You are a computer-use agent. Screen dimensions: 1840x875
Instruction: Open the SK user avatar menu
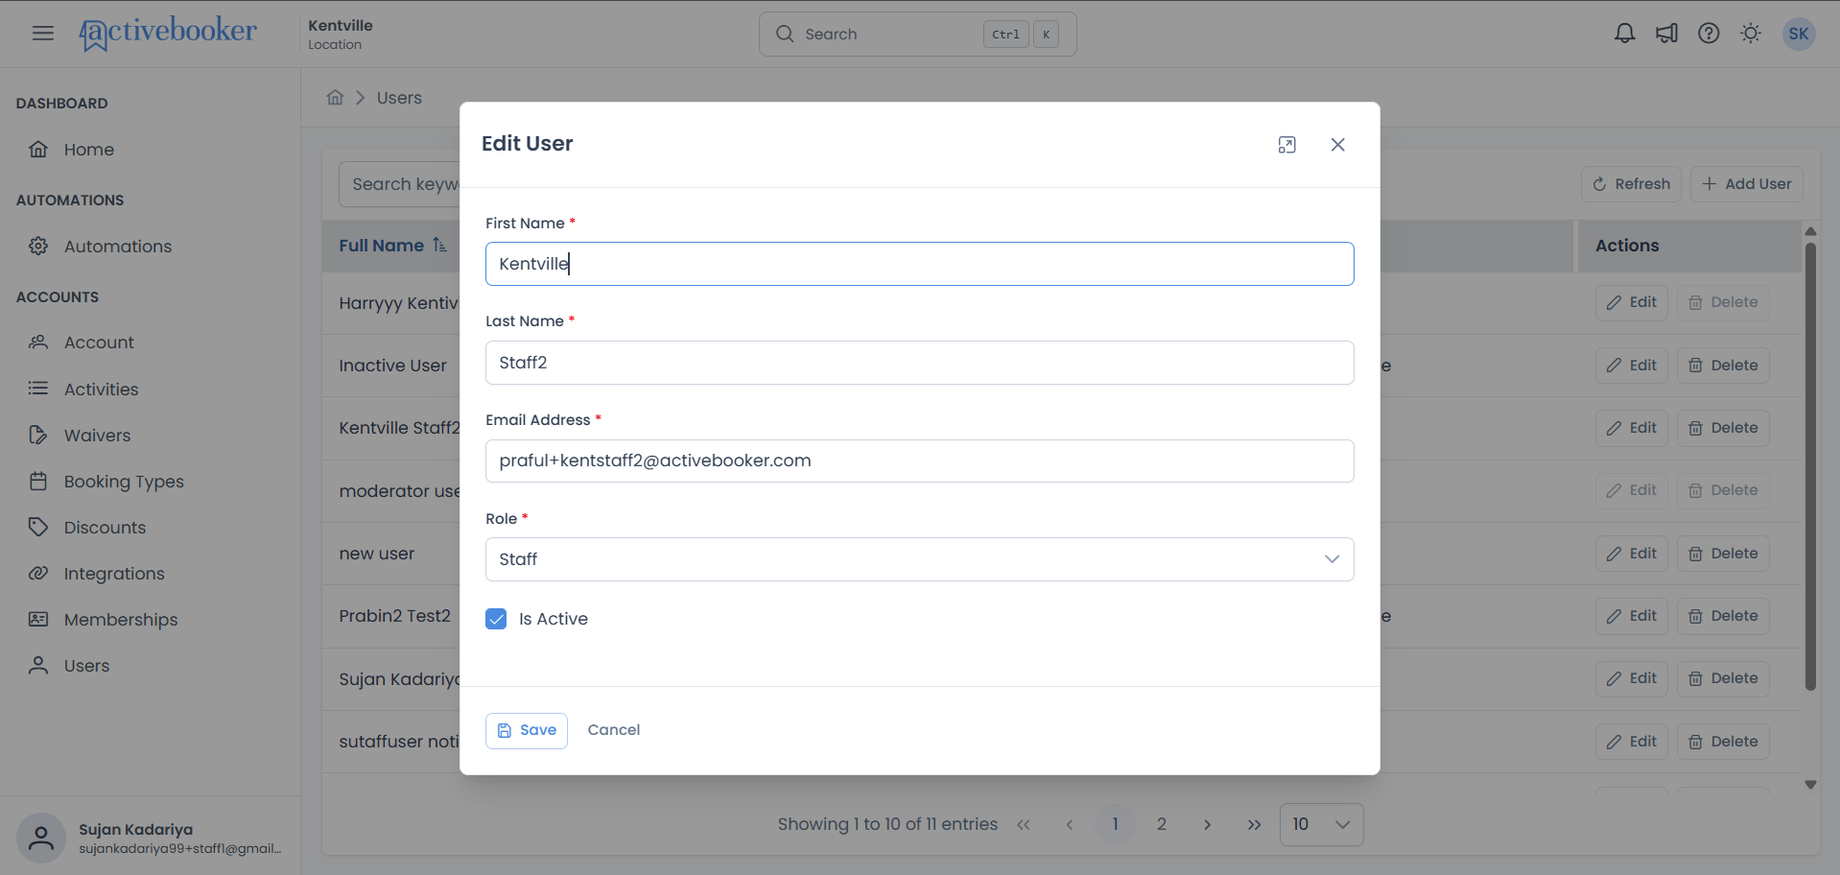pyautogui.click(x=1799, y=34)
